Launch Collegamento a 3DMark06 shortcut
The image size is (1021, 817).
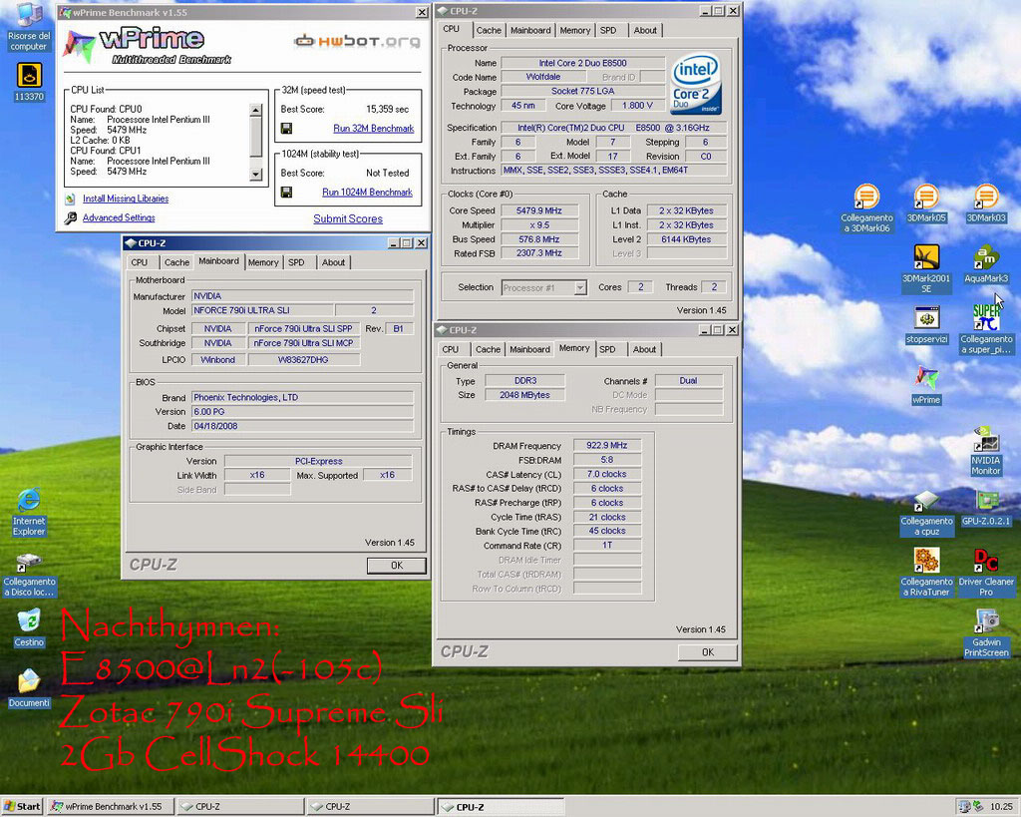(866, 208)
